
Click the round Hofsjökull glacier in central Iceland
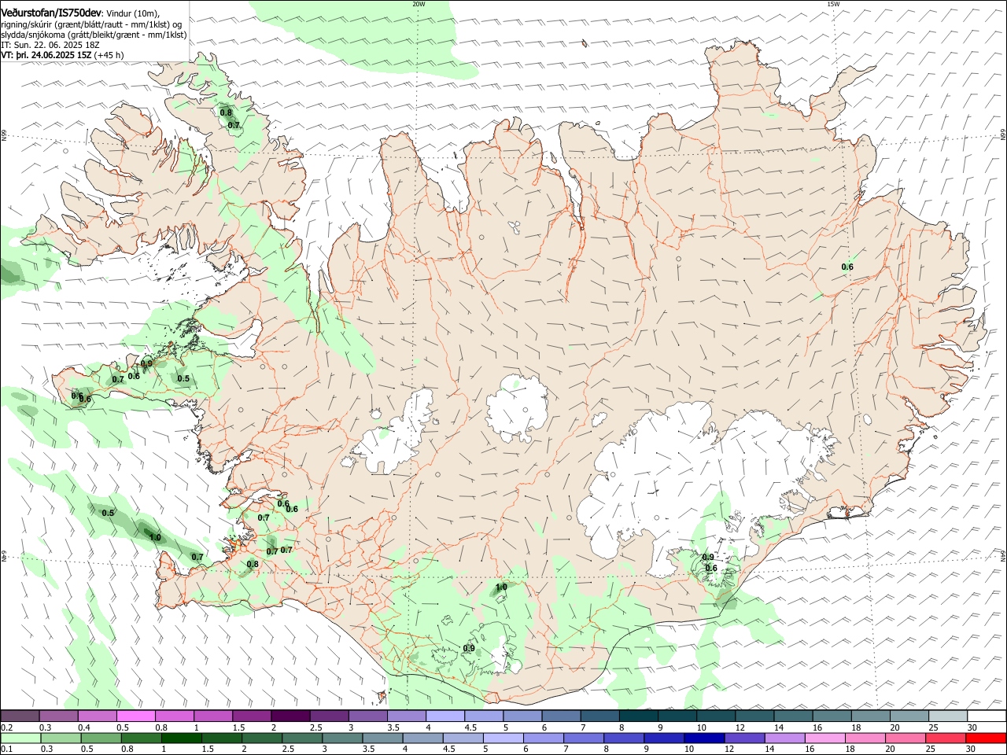[x=517, y=409]
